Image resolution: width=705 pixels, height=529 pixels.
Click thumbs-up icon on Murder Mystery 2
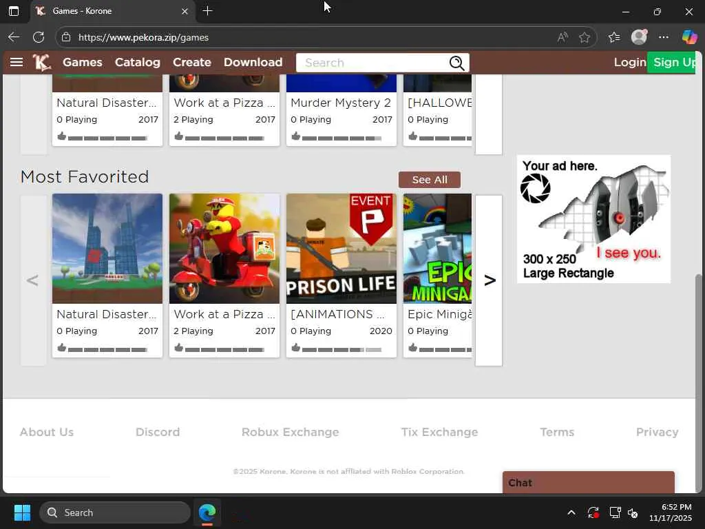[295, 136]
